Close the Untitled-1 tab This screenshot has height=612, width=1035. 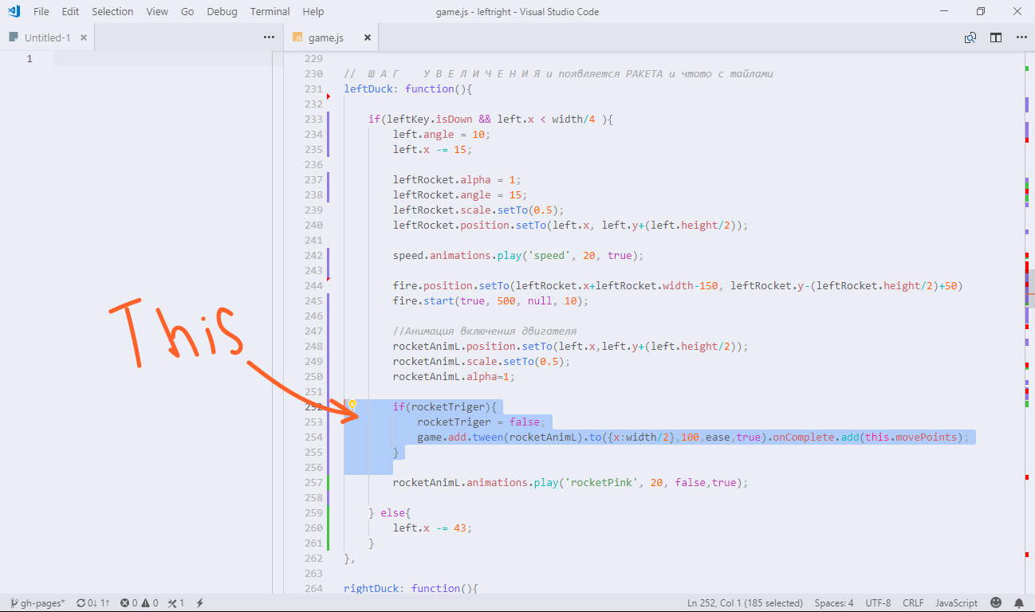click(84, 37)
